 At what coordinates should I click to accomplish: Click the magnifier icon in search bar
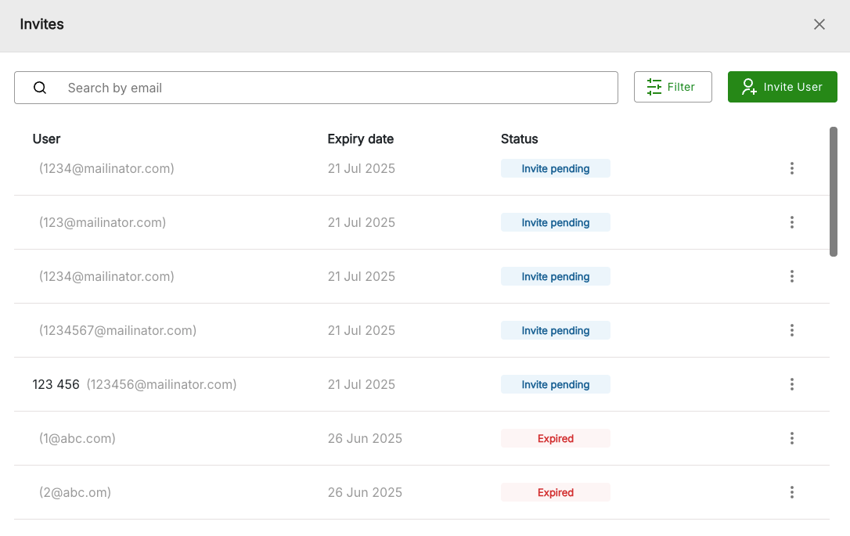[40, 88]
